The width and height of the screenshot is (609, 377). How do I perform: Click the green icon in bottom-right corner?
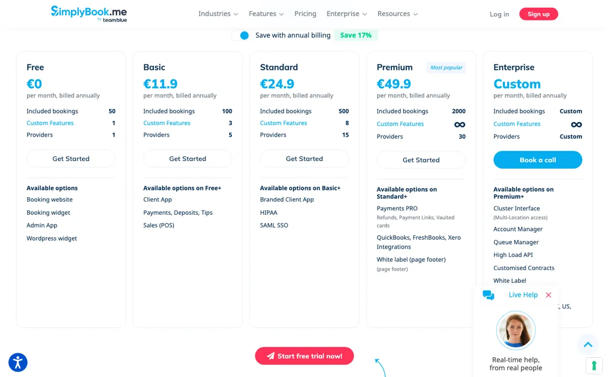tap(594, 365)
